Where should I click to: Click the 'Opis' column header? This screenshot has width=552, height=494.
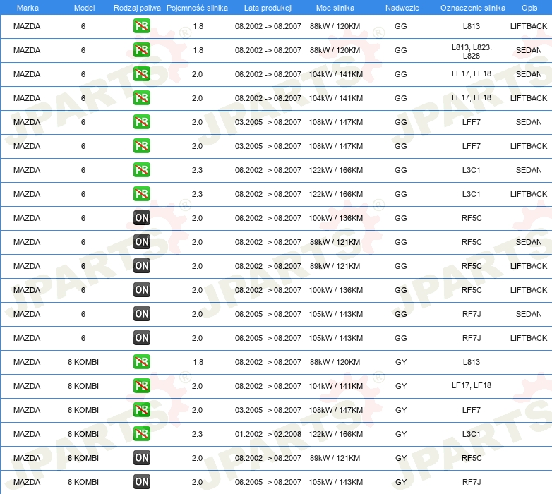529,7
